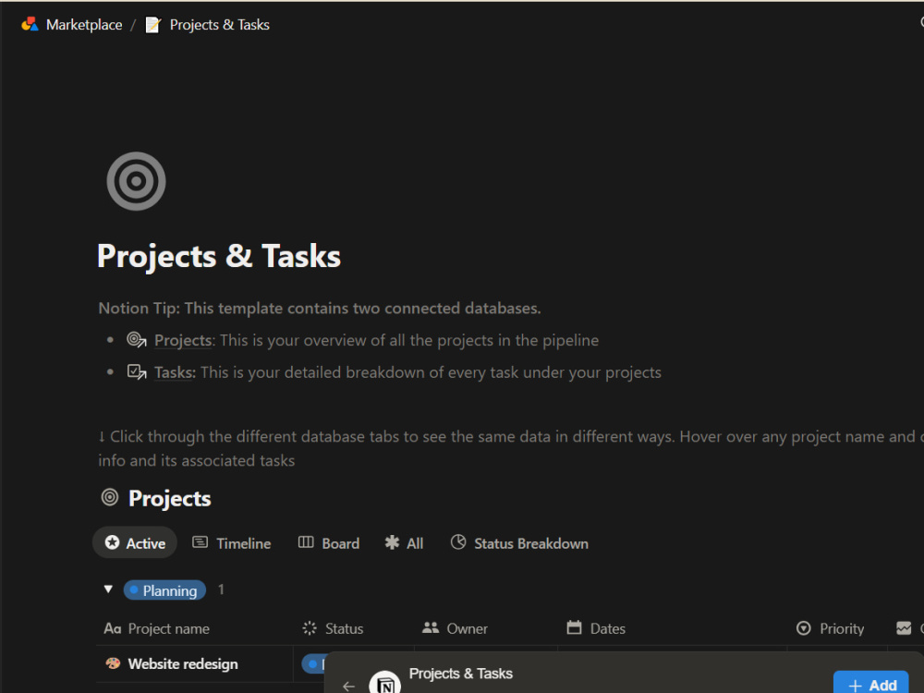Viewport: 924px width, 693px height.
Task: Open the Marketplace breadcrumb link
Action: 84,25
